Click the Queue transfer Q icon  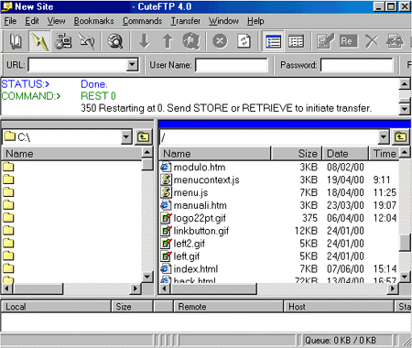191,41
